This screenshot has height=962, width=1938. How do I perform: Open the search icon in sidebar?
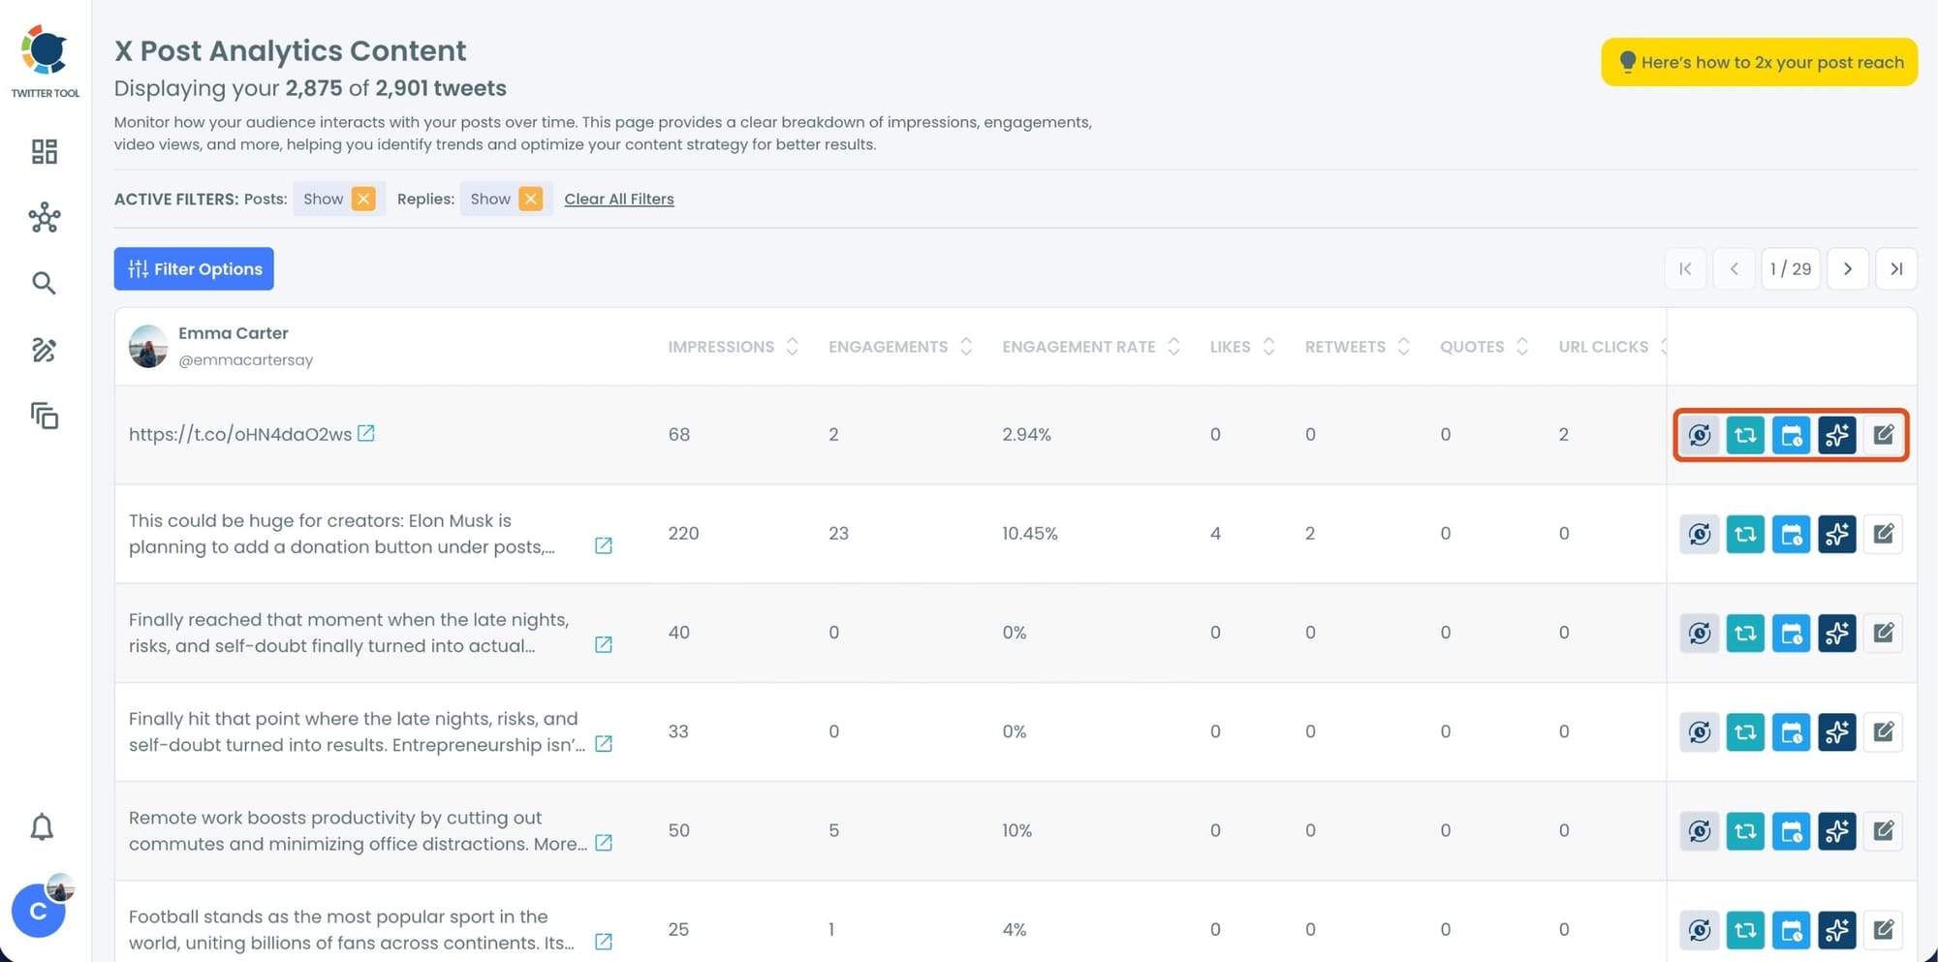pyautogui.click(x=44, y=283)
